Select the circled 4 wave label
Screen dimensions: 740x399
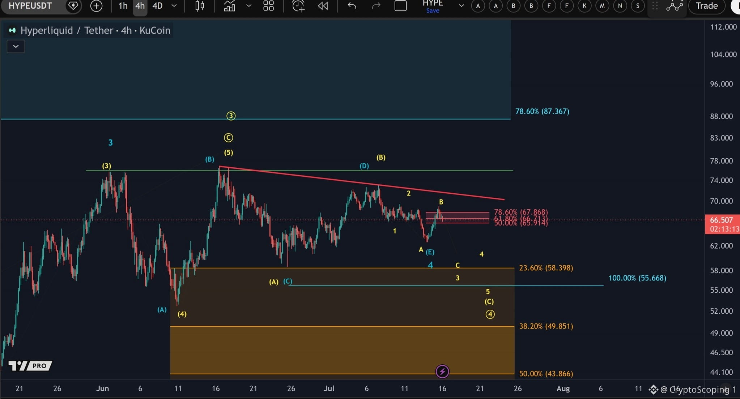click(490, 314)
